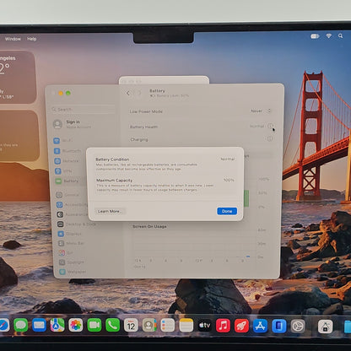Select Wi-Fi in the settings sidebar
The image size is (351, 351).
click(x=63, y=140)
